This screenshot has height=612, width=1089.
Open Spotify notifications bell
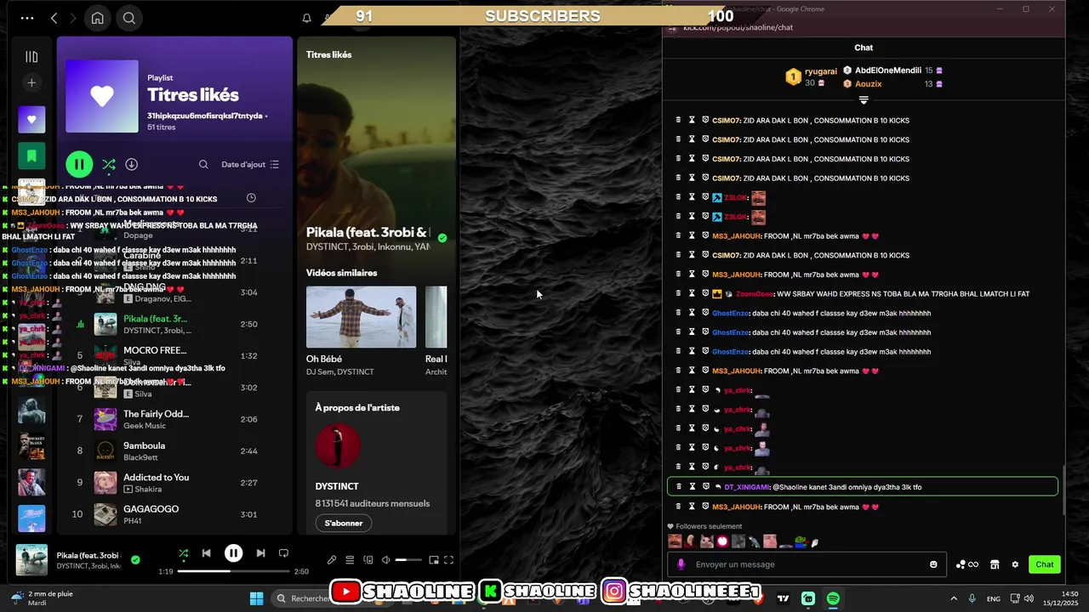click(307, 18)
